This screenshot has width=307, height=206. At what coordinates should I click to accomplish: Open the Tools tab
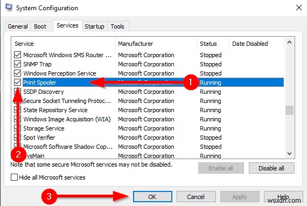[117, 26]
